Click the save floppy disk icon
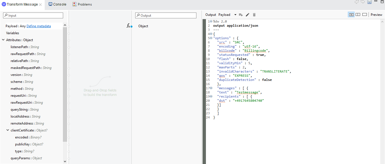Screen dimensions: 385x164 pyautogui.click(x=369, y=2)
